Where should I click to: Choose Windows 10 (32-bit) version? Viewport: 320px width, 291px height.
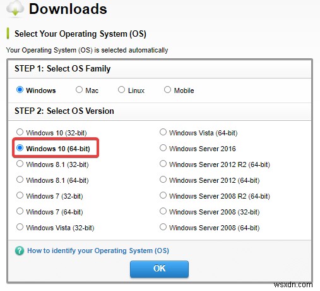tap(20, 132)
